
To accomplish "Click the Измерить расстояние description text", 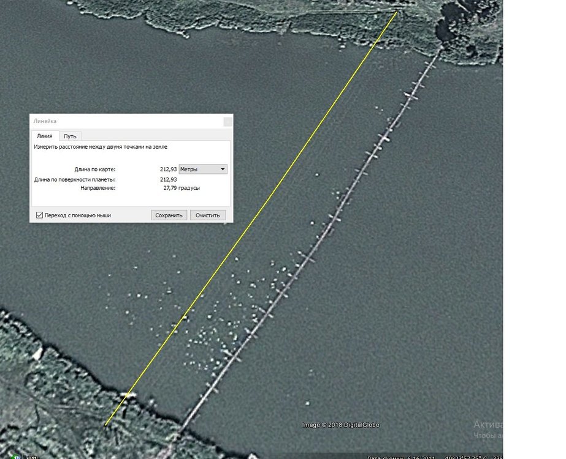I will (x=100, y=147).
